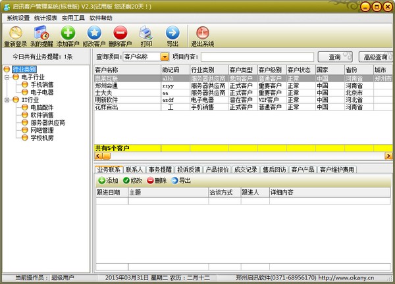The image size is (395, 284).
Task: Click the 导出 export arrow toolbar icon
Action: [172, 33]
